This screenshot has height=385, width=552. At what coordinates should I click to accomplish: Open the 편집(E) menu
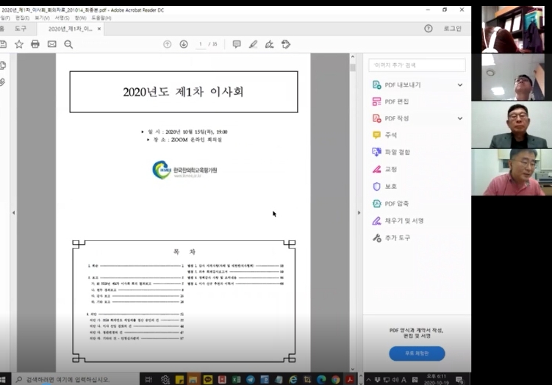point(22,18)
